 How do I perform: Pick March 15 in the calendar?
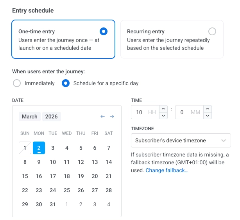tap(25, 176)
